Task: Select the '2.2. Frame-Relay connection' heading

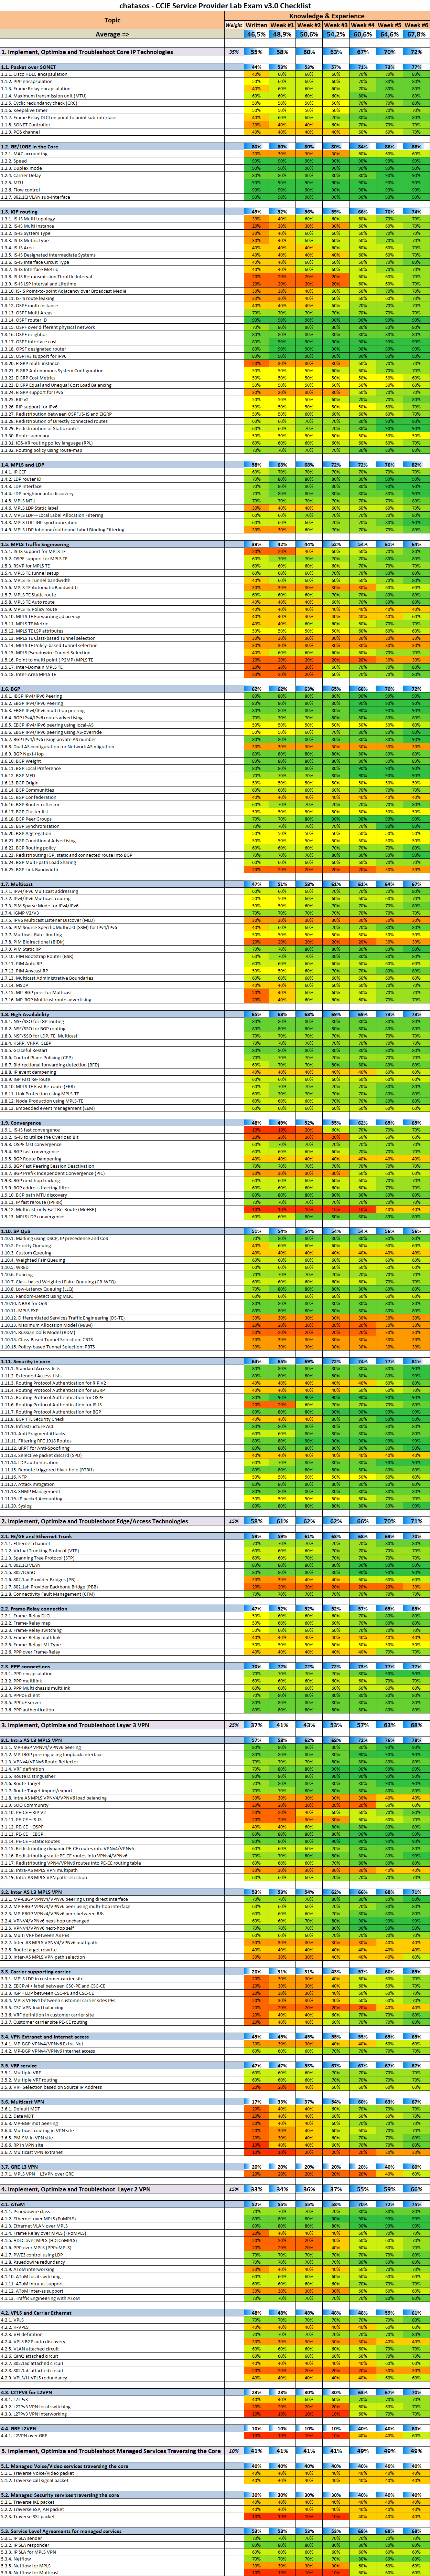Action: (x=112, y=1609)
